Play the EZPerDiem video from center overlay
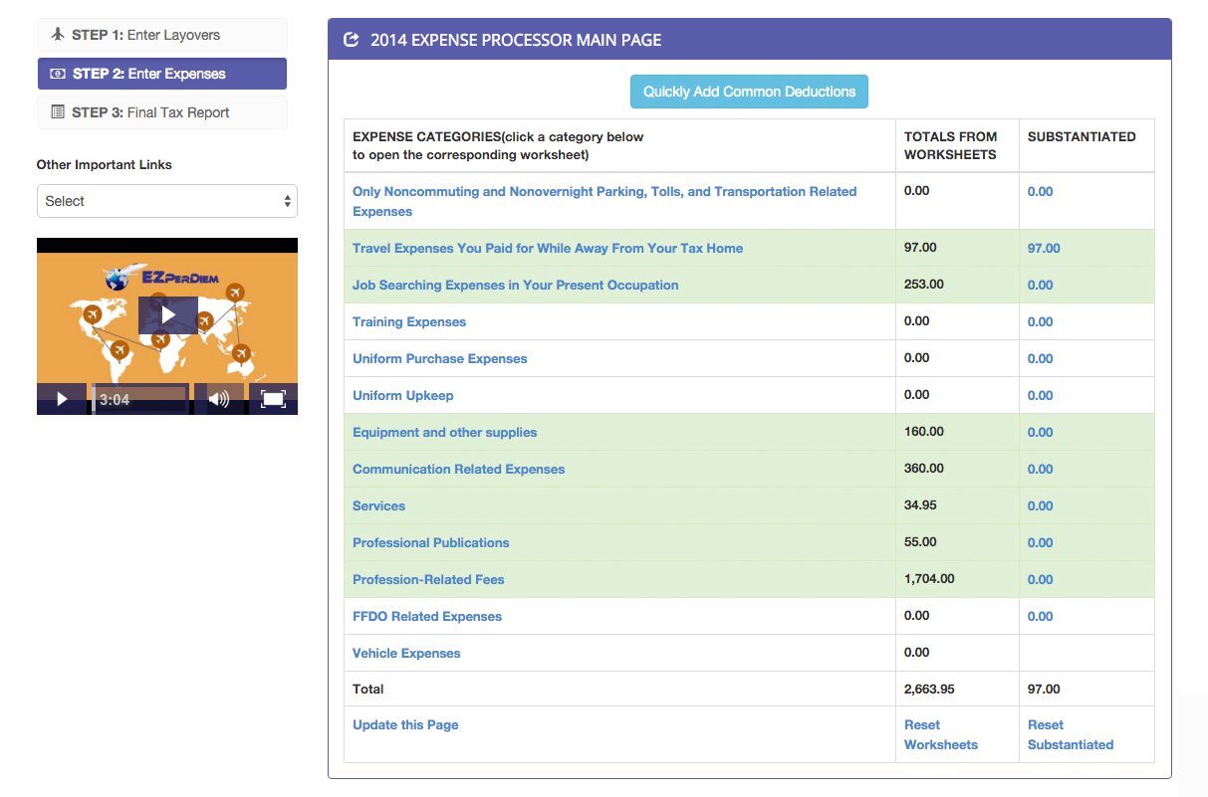The width and height of the screenshot is (1208, 797). pyautogui.click(x=167, y=314)
